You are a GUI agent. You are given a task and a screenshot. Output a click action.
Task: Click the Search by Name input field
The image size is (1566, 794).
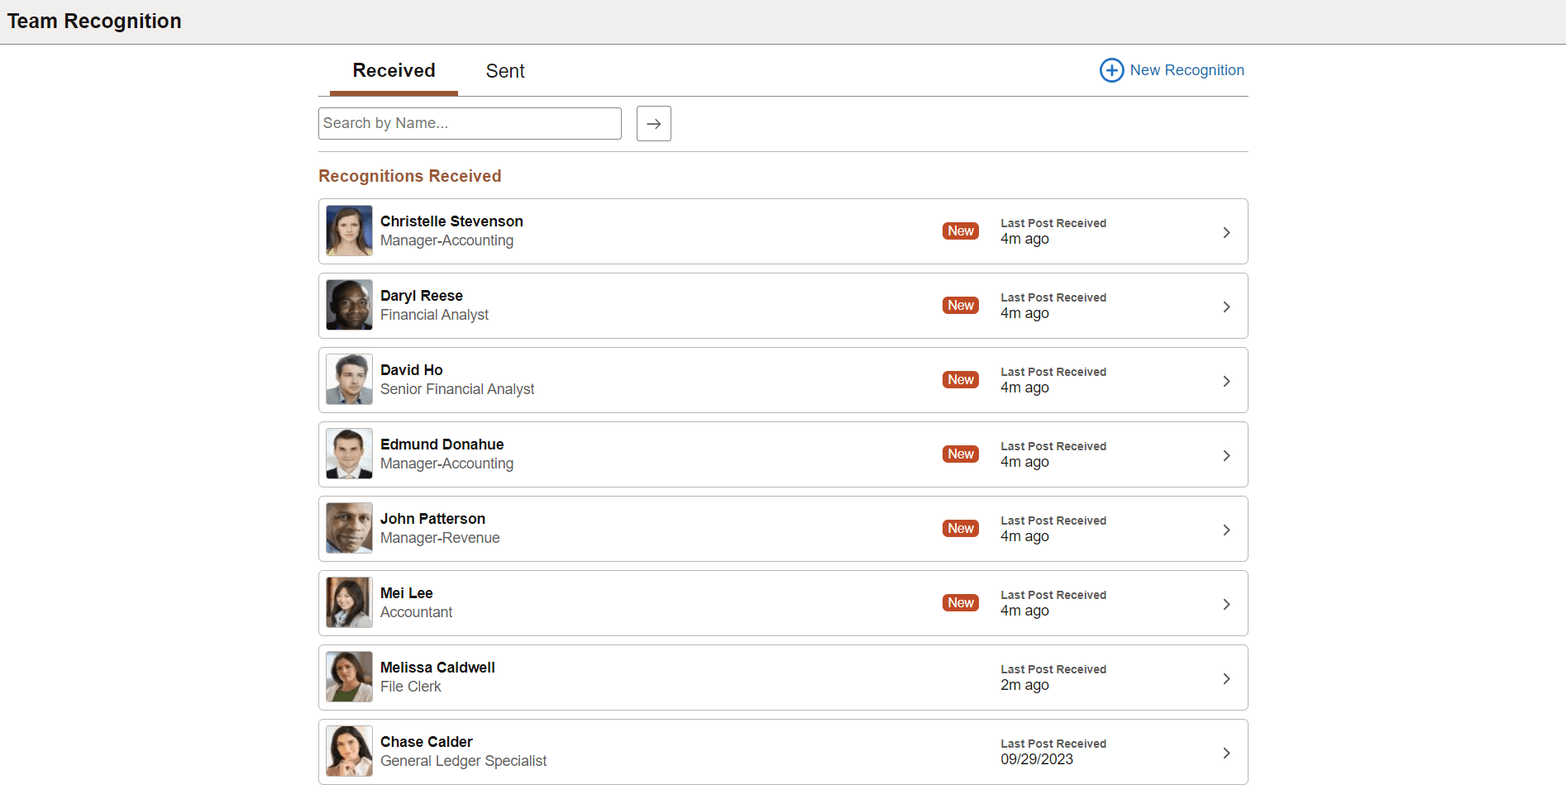tap(470, 123)
